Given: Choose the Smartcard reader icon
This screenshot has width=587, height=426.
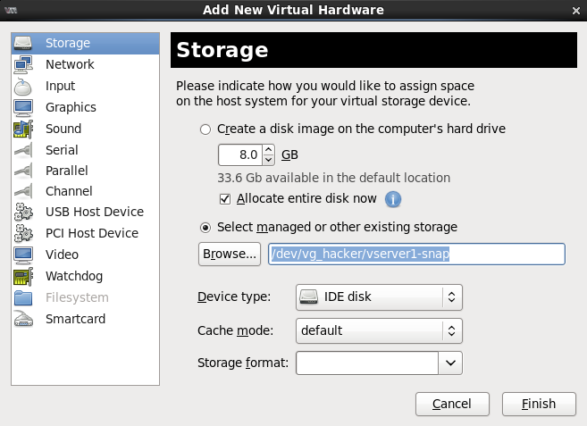Looking at the screenshot, I should point(23,319).
